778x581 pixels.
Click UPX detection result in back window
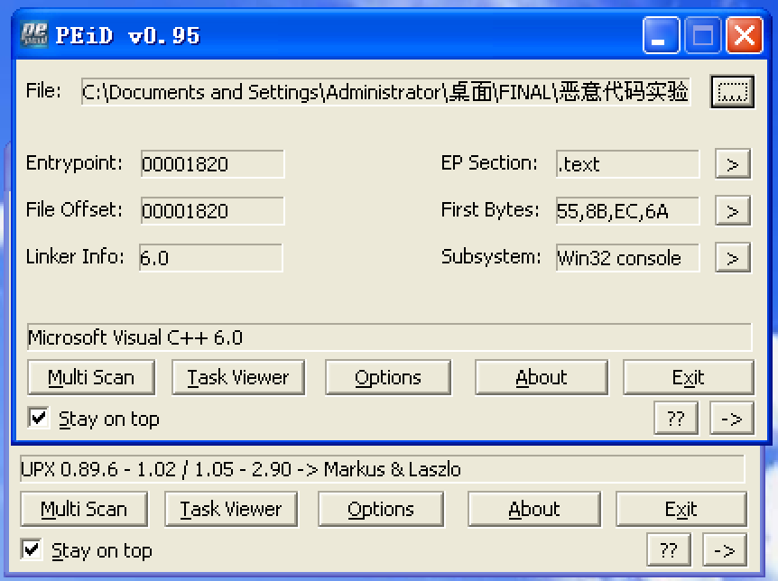coord(382,469)
